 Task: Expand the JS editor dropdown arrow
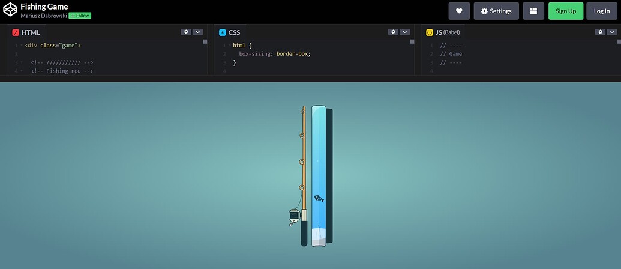tap(611, 32)
